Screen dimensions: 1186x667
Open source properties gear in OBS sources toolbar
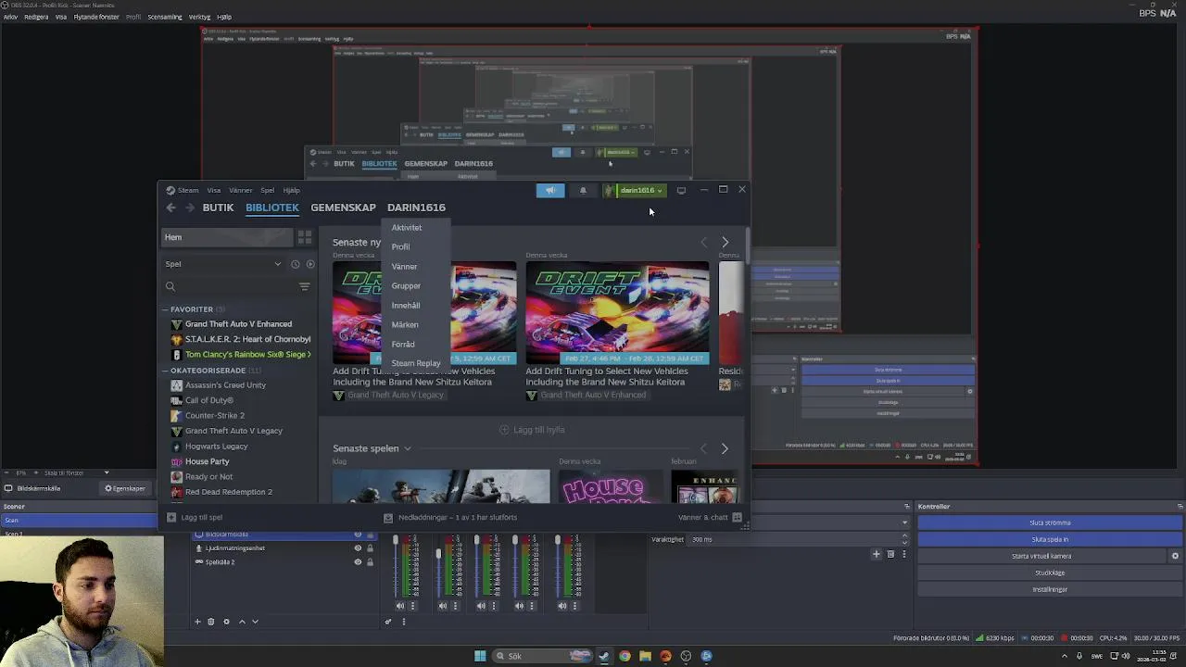point(226,622)
